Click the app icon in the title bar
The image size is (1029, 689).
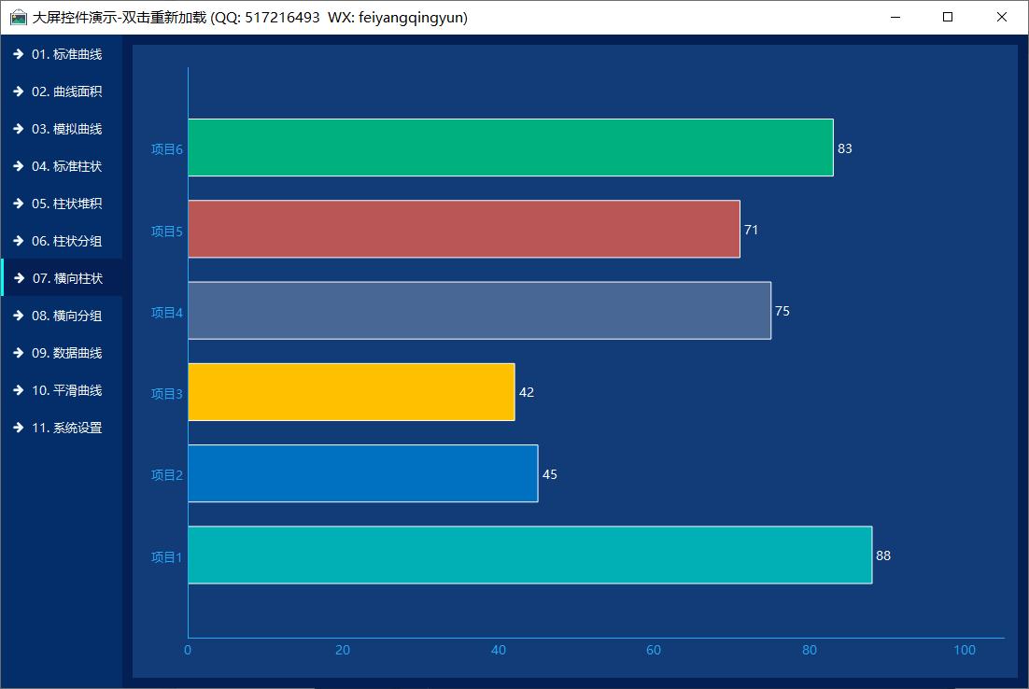coord(18,17)
